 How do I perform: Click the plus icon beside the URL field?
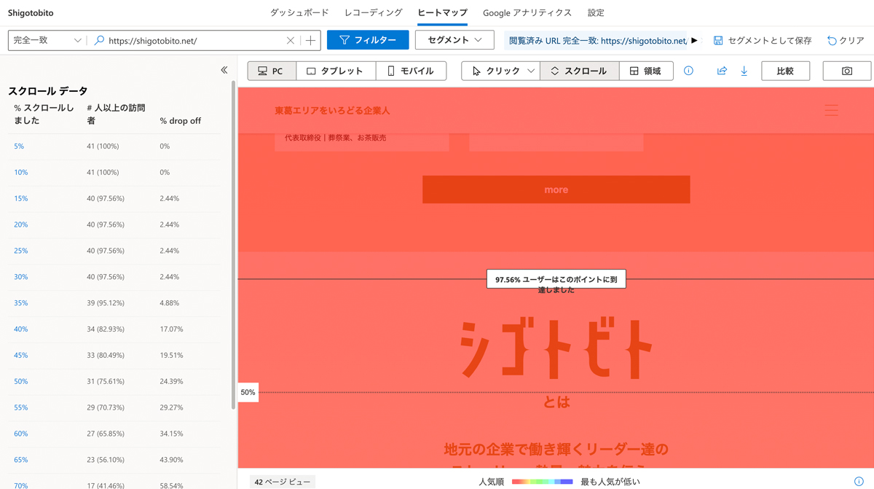click(311, 41)
